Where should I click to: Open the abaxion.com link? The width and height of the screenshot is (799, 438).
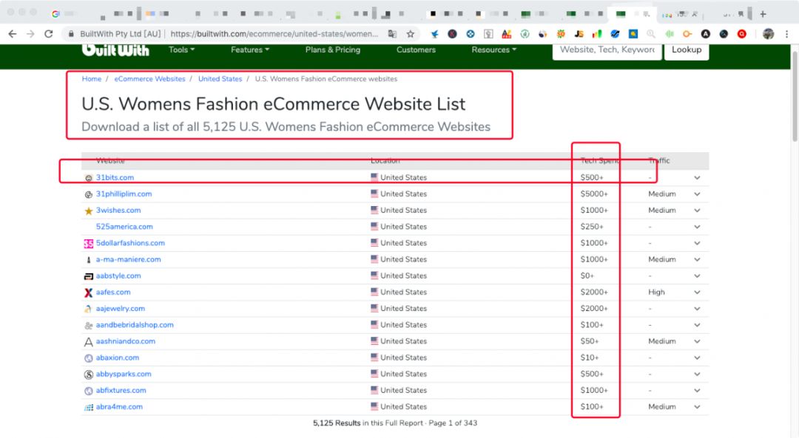117,357
